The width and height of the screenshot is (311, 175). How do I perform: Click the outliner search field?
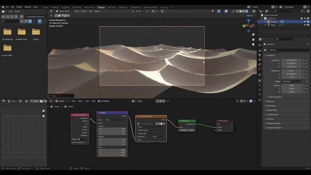click(282, 11)
